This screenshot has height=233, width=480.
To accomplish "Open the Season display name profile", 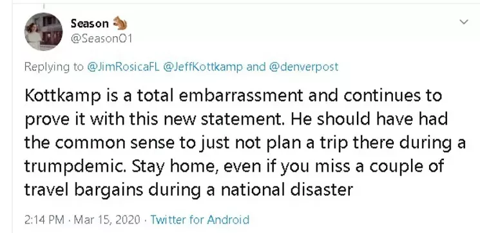I will [90, 23].
